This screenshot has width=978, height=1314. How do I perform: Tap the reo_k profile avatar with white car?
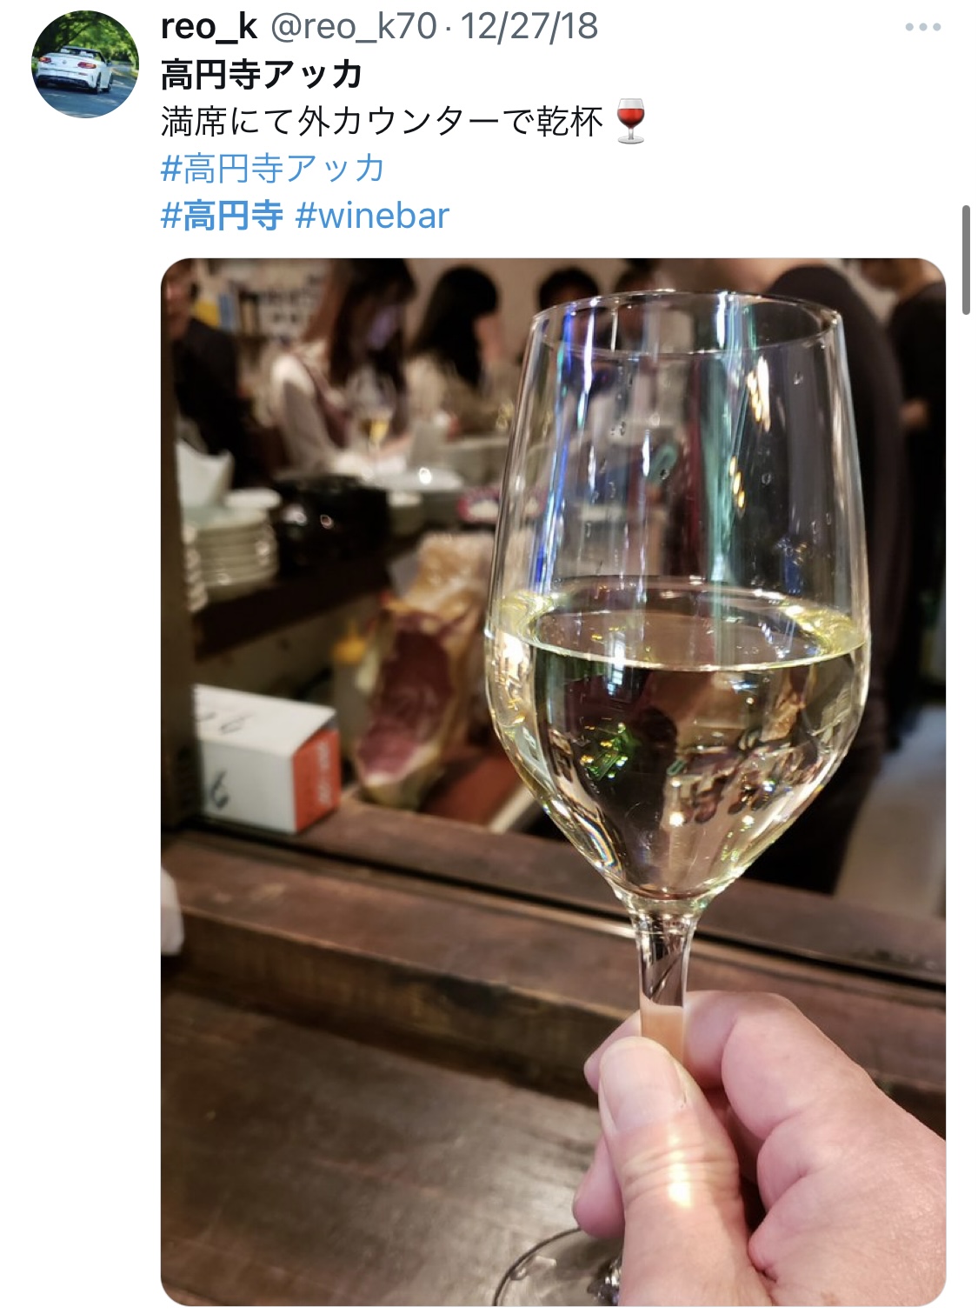[84, 63]
